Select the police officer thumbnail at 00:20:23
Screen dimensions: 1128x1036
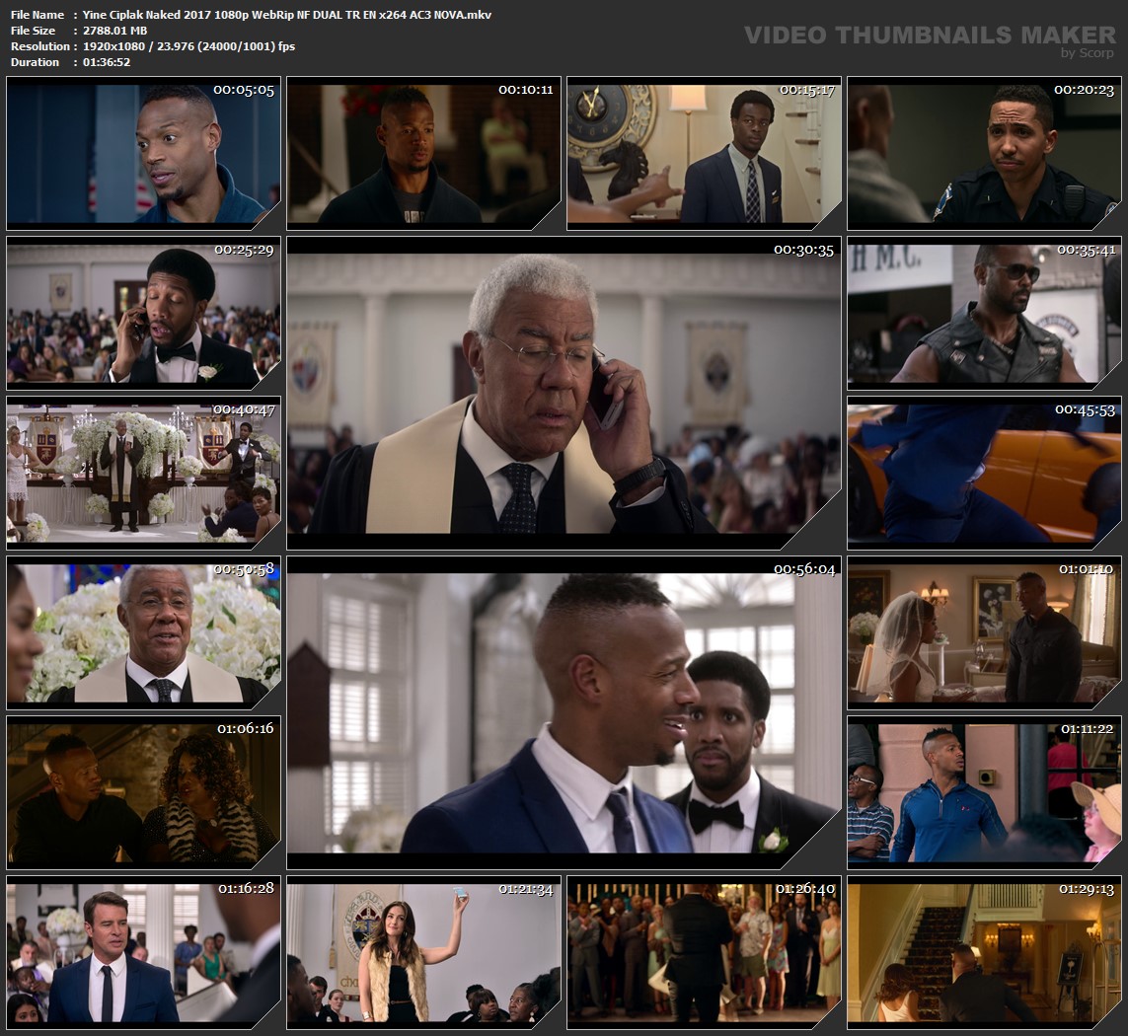tap(984, 153)
